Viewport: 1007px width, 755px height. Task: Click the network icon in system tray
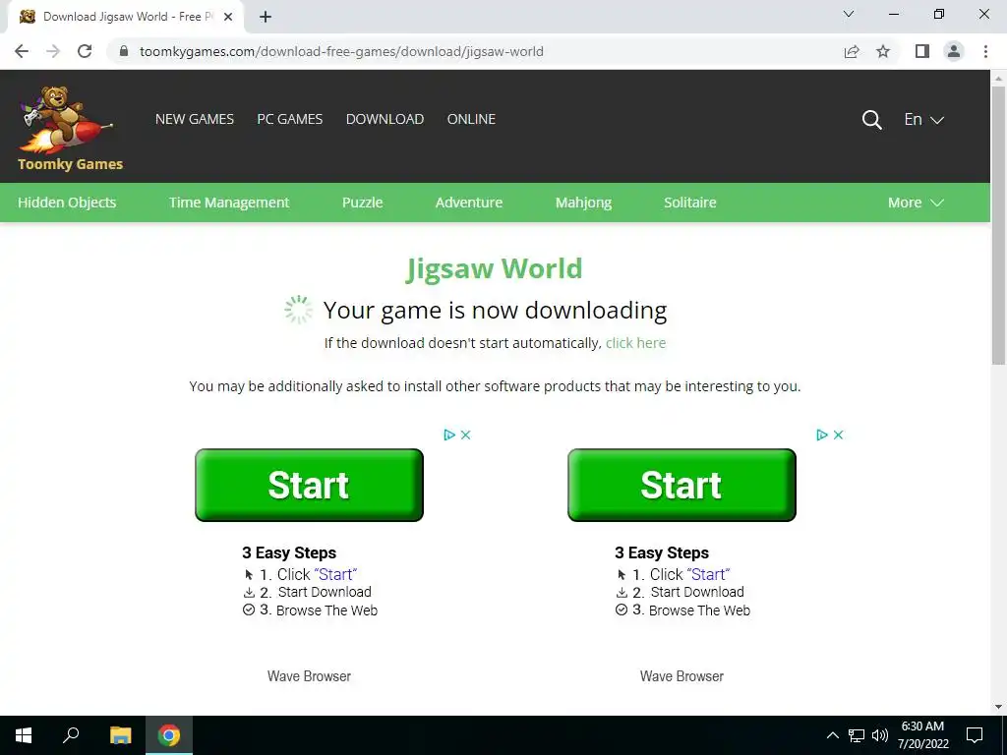click(857, 735)
